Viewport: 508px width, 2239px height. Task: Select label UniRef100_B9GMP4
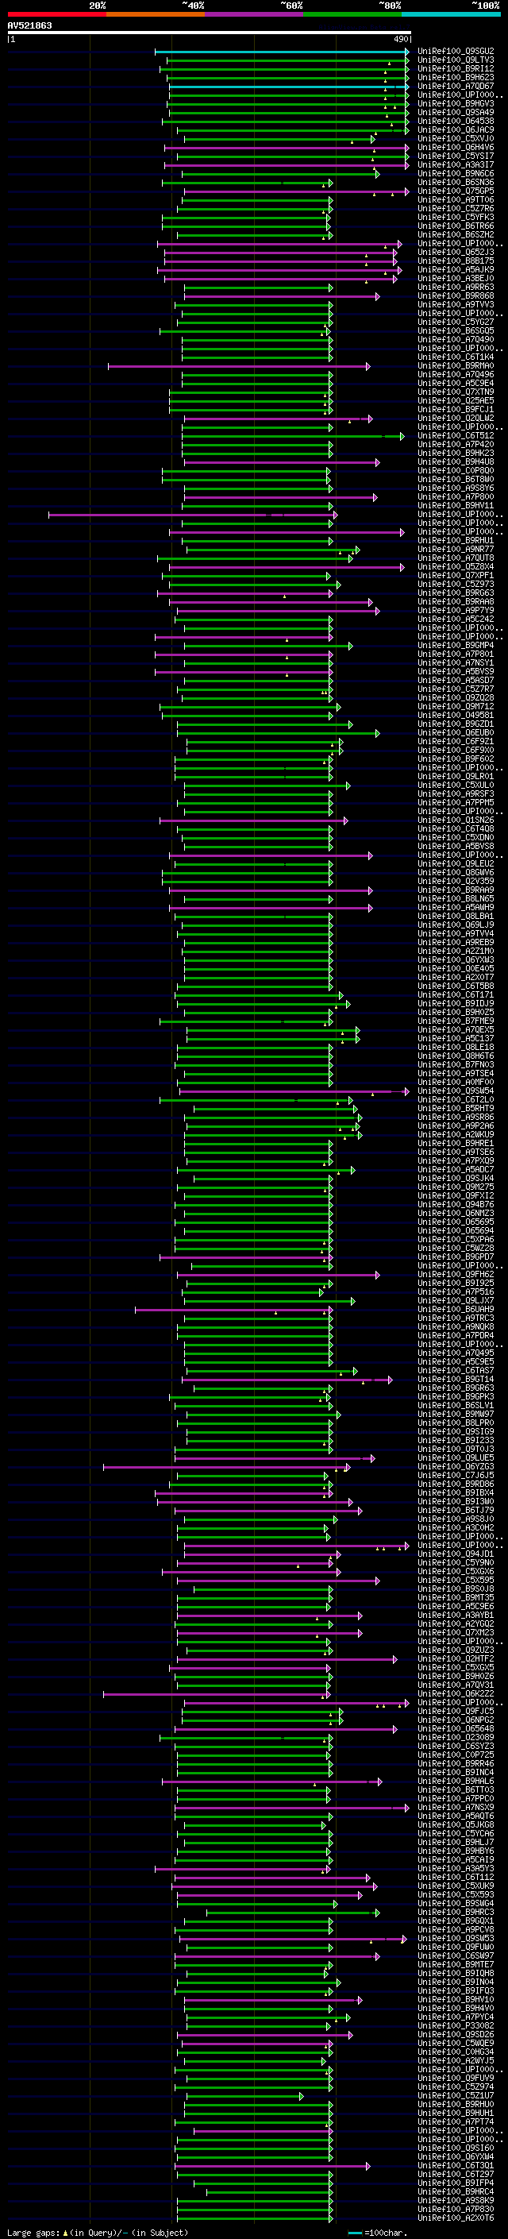point(456,646)
